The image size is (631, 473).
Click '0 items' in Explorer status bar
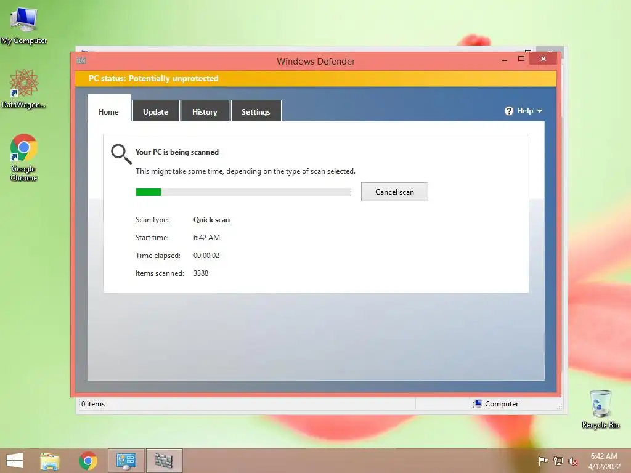(93, 404)
